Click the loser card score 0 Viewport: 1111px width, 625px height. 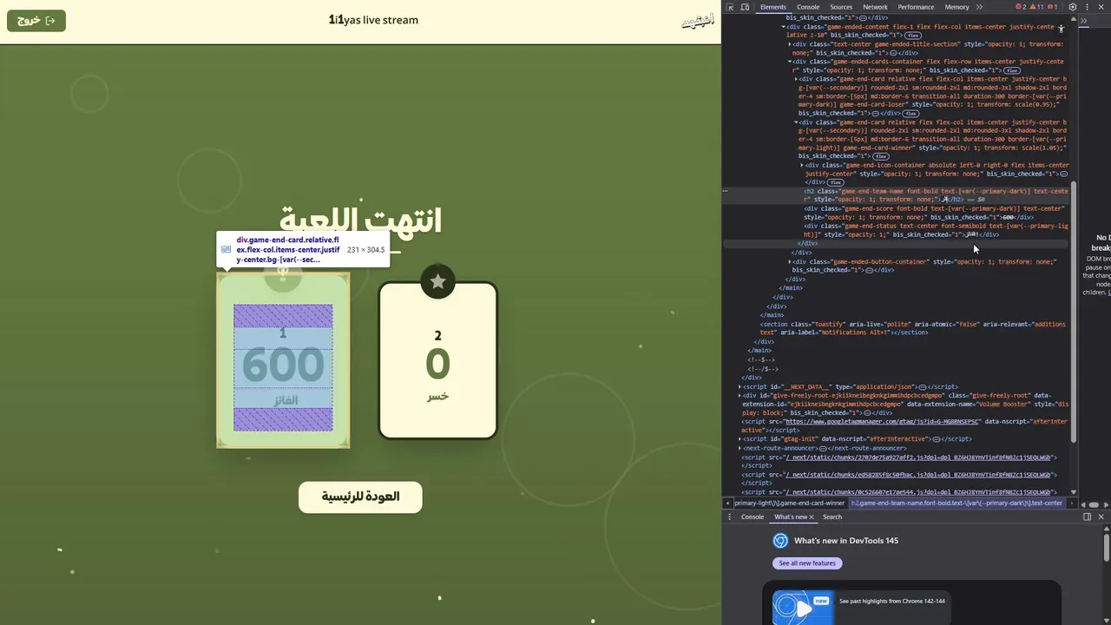437,365
